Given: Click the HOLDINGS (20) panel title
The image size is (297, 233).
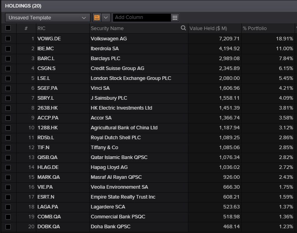Looking at the screenshot, I should 23,6.
